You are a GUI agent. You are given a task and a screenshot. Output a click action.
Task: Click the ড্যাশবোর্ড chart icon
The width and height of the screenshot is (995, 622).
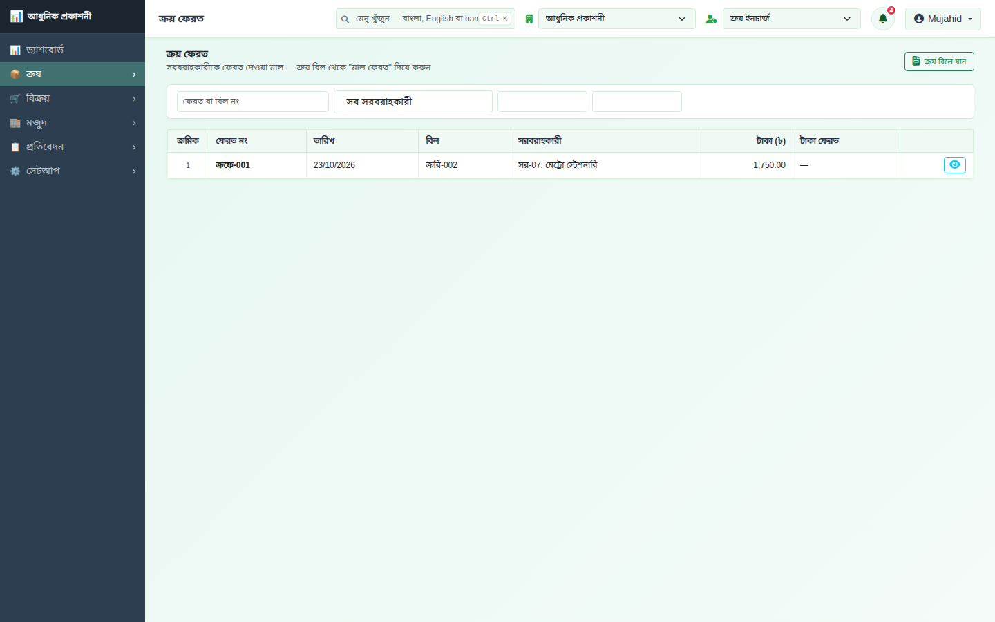pyautogui.click(x=15, y=50)
